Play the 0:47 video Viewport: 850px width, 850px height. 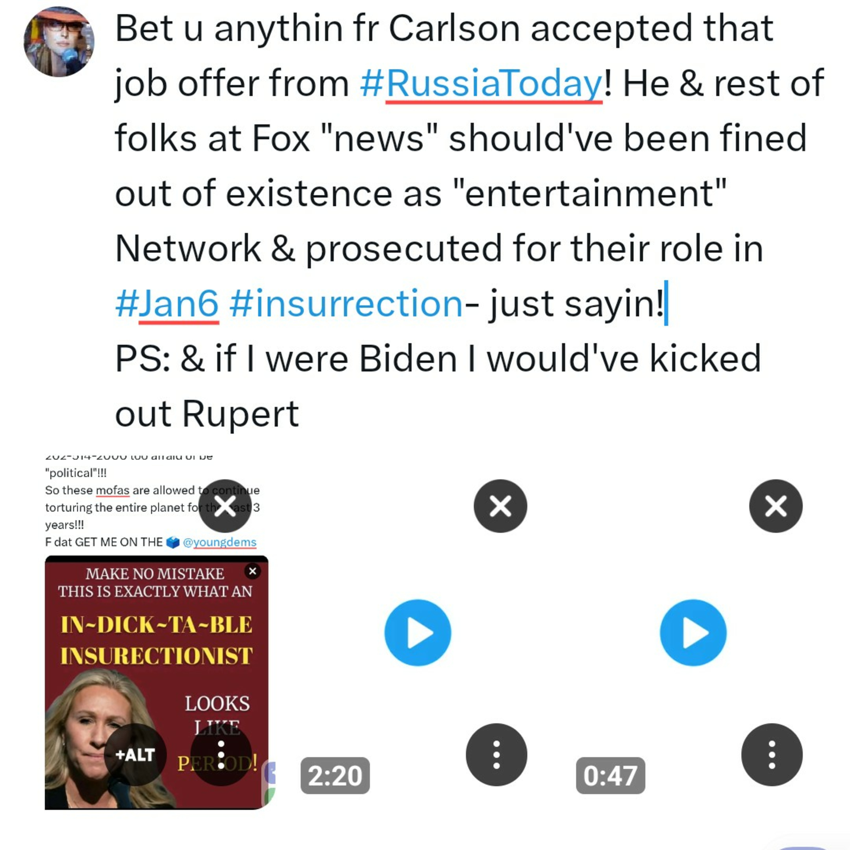pyautogui.click(x=693, y=633)
